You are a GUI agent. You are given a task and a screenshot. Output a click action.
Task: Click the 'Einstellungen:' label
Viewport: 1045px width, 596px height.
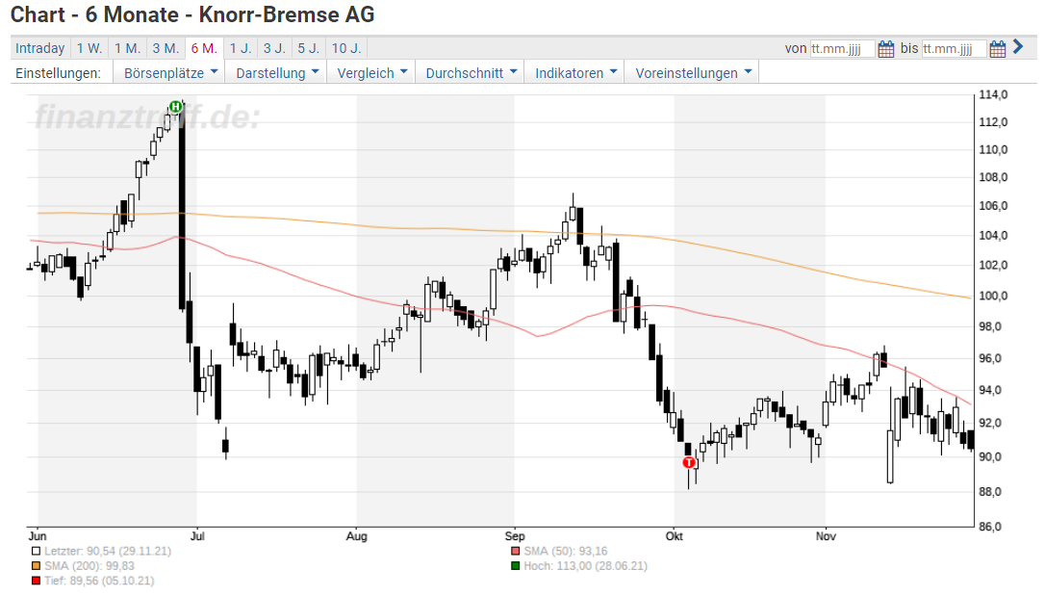click(59, 72)
